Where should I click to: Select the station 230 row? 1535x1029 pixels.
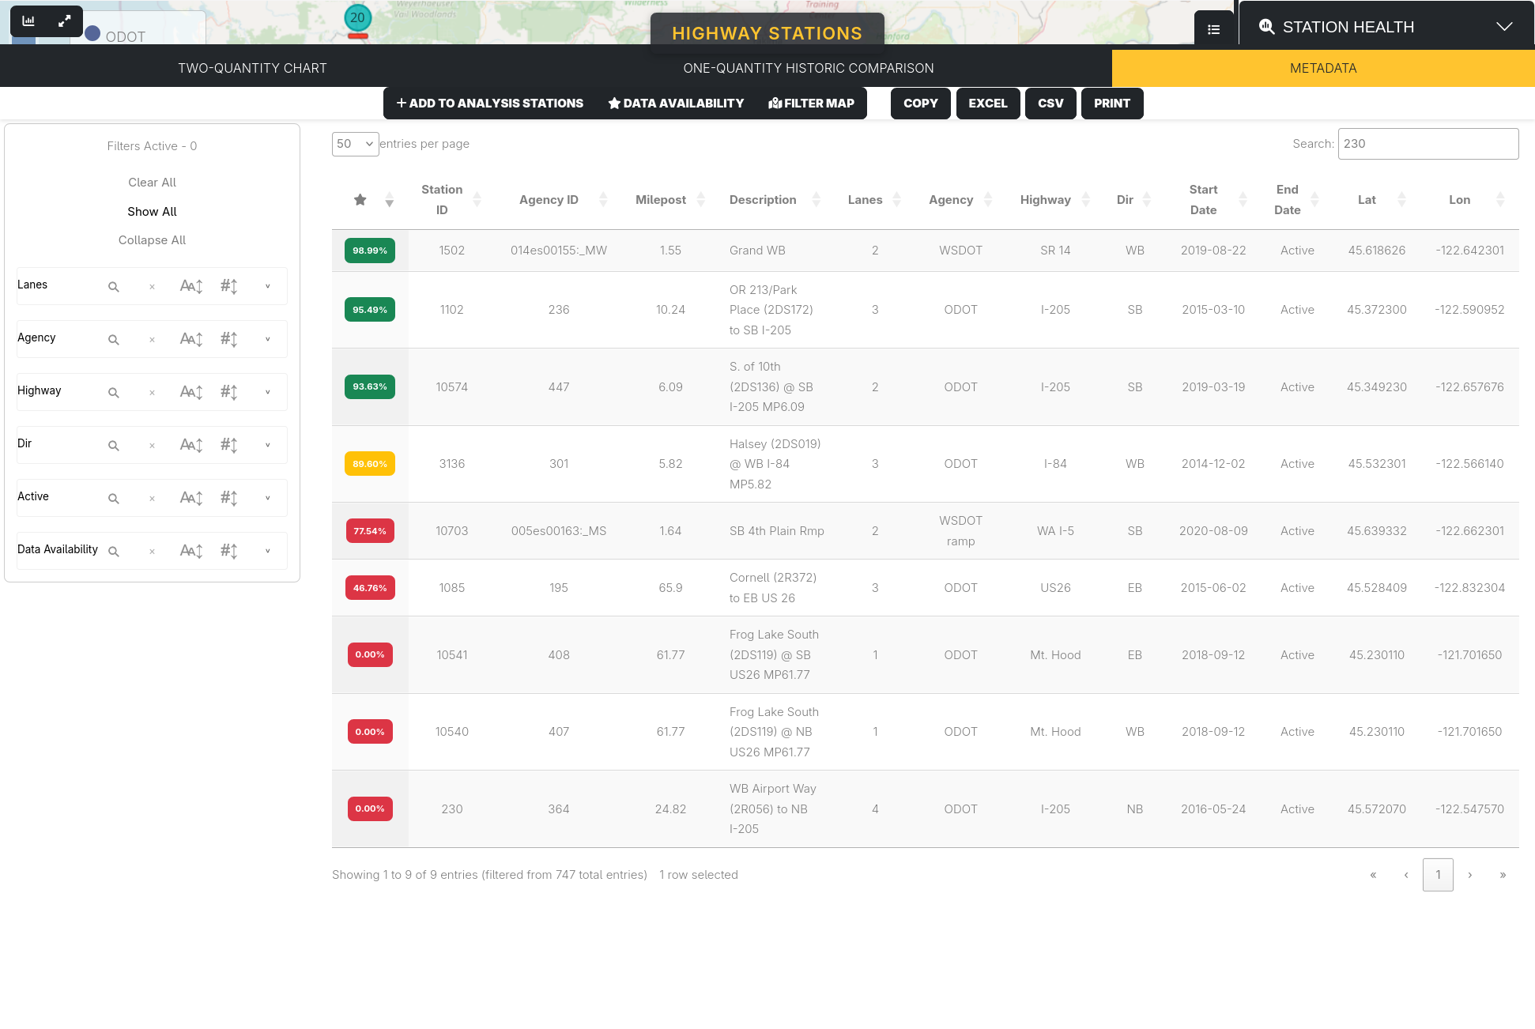pos(926,809)
